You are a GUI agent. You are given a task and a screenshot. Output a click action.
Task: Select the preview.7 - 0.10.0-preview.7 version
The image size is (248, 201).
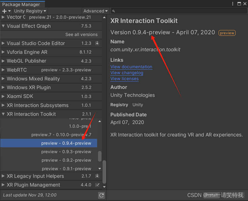click(x=61, y=135)
